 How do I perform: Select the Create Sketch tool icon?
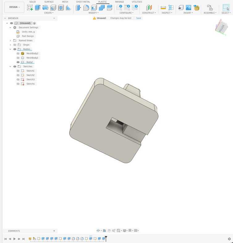point(30,7)
